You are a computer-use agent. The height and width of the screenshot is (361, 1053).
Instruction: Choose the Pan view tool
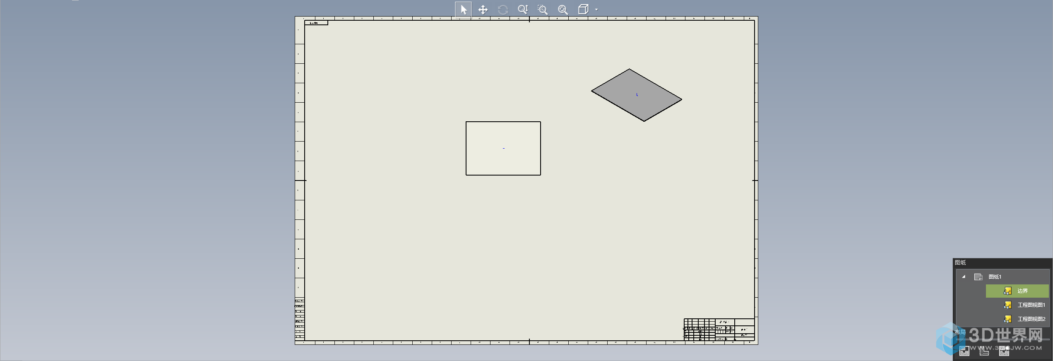pyautogui.click(x=483, y=10)
